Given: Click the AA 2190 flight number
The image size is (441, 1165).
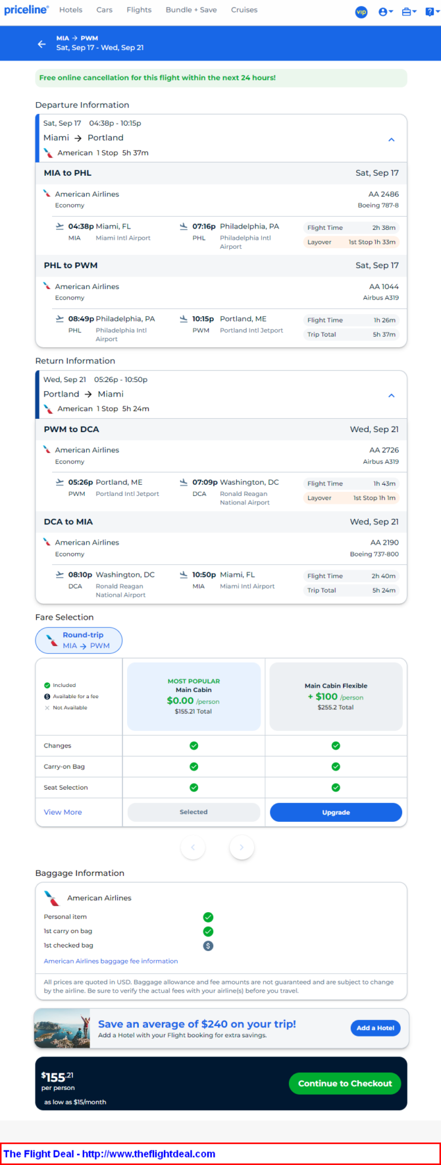Looking at the screenshot, I should [x=384, y=543].
